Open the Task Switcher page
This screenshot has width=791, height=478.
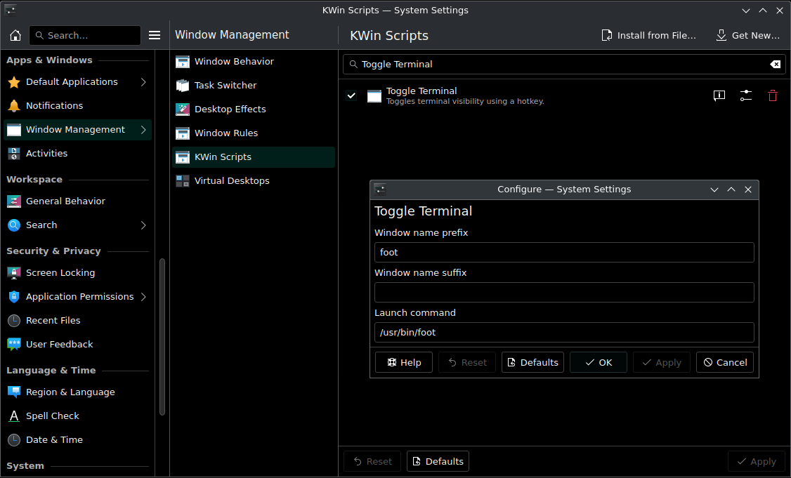click(253, 85)
